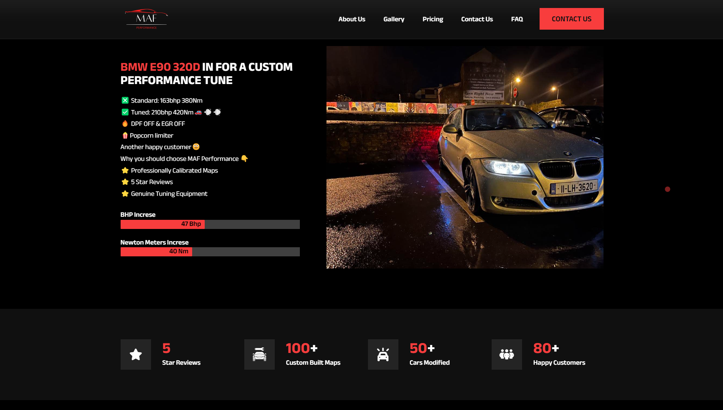Click the red CONTACT US button
The height and width of the screenshot is (410, 723).
[572, 19]
